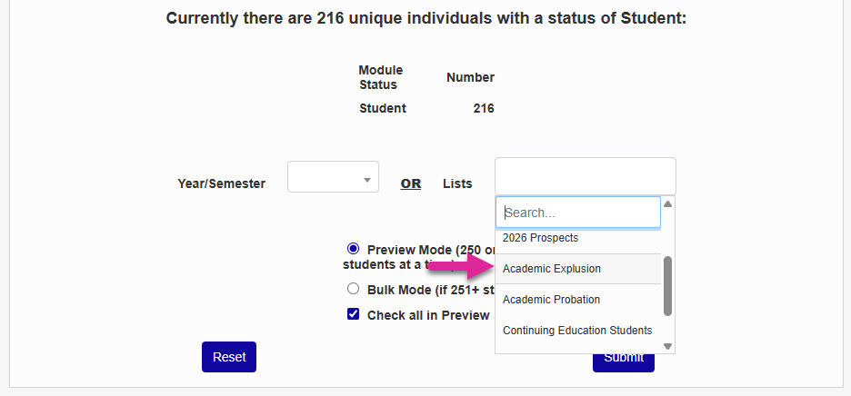This screenshot has width=851, height=396.
Task: Focus the Search field in the list dropdown
Action: point(578,213)
